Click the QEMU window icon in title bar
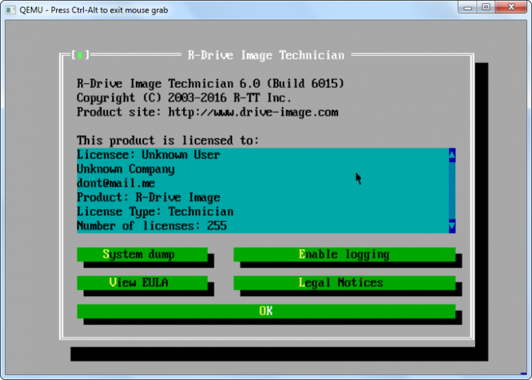This screenshot has width=532, height=380. pos(11,10)
